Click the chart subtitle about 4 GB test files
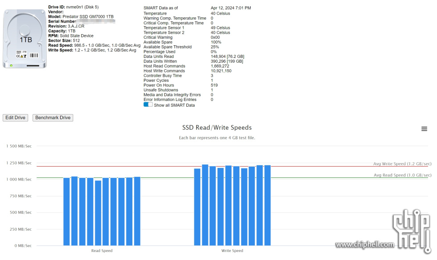Screen dimensions: 437x260 tap(217, 138)
